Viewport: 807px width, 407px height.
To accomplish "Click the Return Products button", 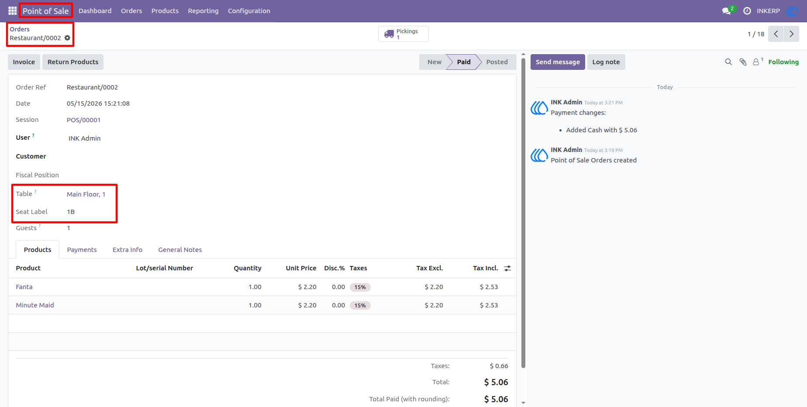I will 73,62.
